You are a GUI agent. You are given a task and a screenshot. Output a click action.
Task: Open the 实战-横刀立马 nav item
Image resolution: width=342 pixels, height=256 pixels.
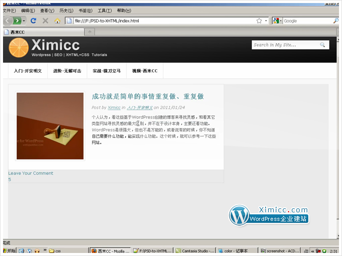107,71
